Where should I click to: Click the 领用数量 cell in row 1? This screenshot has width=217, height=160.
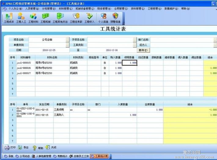tap(130, 63)
